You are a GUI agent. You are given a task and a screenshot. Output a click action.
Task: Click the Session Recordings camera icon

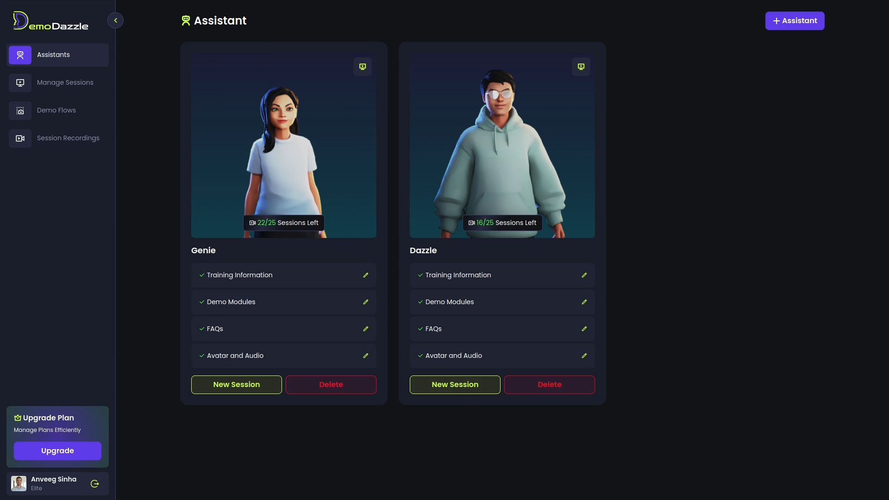(20, 138)
